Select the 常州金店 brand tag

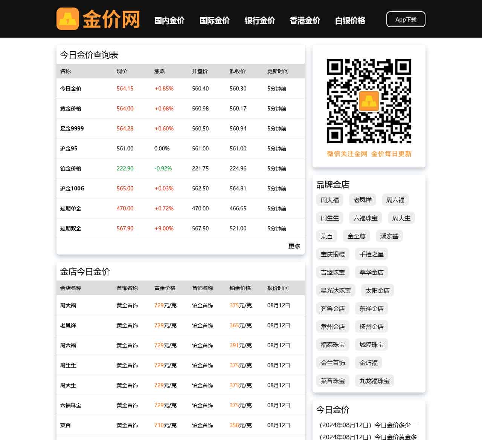[x=333, y=327]
